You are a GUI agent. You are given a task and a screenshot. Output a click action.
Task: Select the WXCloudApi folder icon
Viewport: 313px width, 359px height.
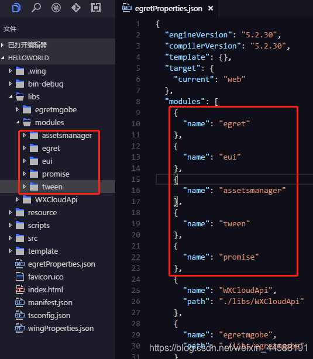tap(27, 199)
